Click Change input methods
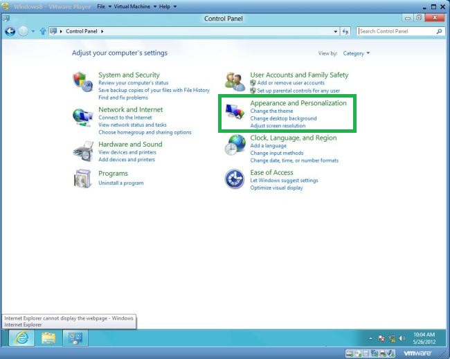450x359 pixels. (277, 153)
